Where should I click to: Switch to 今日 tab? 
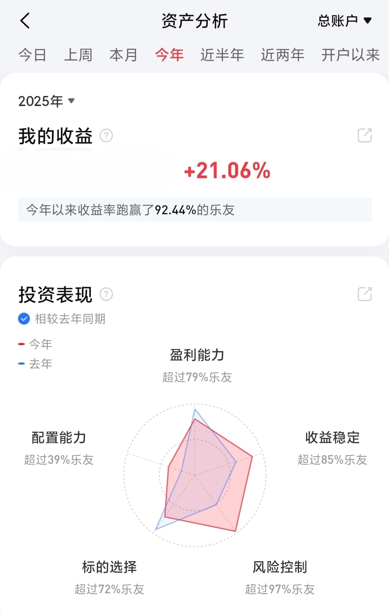(32, 55)
